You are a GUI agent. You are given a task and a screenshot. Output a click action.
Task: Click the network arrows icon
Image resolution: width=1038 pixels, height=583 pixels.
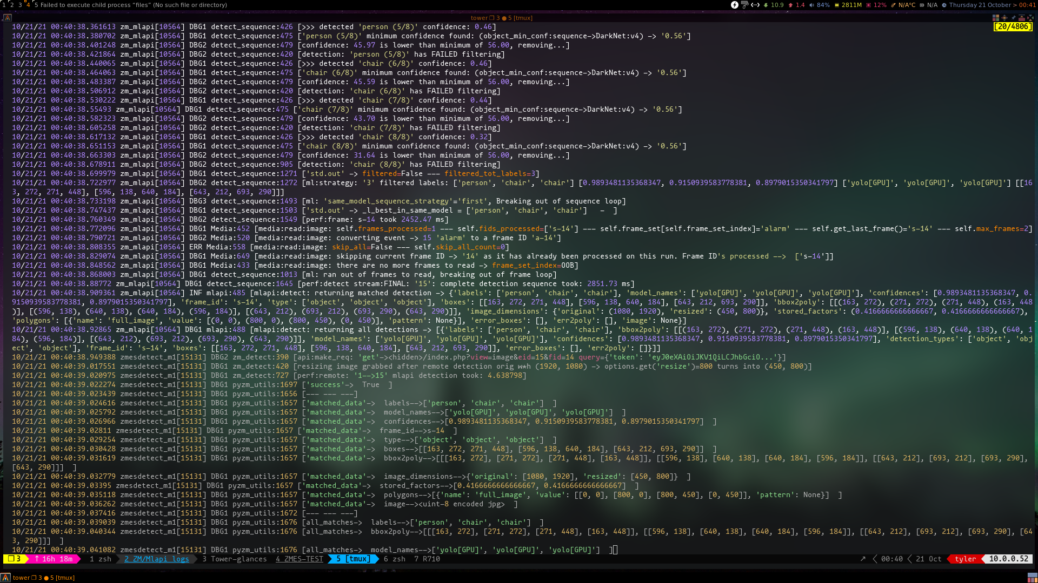tap(755, 5)
